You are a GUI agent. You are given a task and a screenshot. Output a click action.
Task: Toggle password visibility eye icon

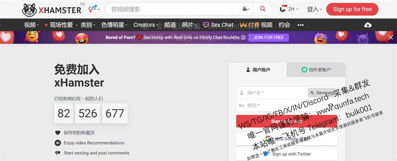(331, 105)
